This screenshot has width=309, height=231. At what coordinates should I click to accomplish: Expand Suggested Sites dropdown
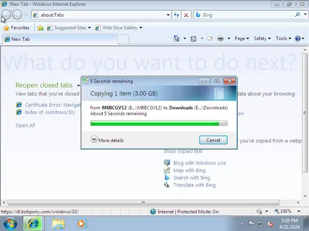[90, 28]
